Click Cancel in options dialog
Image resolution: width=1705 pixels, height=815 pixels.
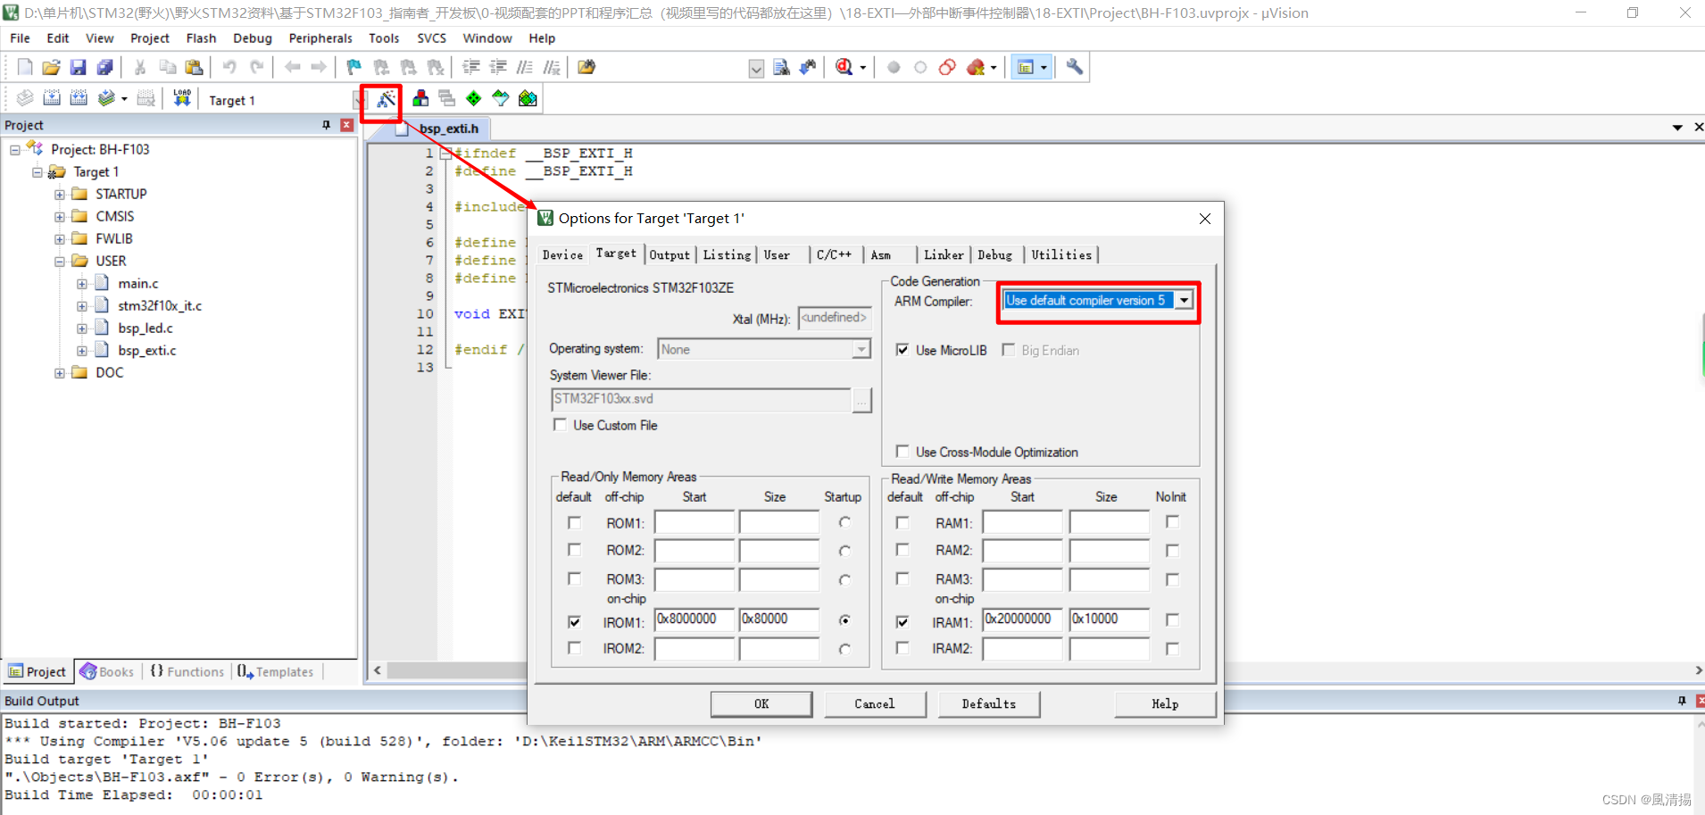point(875,703)
